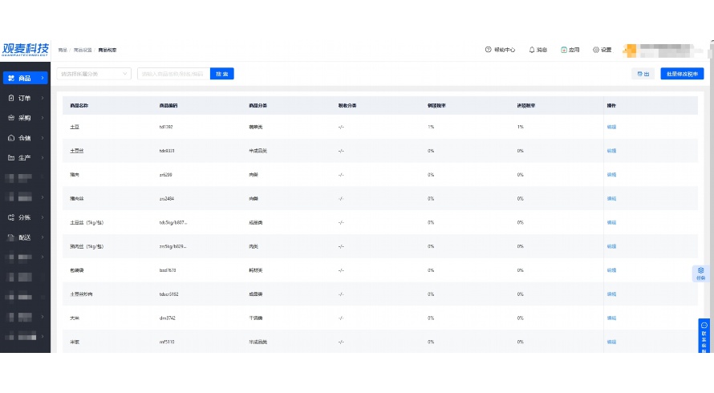The height and width of the screenshot is (393, 714).
Task: Click the blue 搜索 search button
Action: click(x=222, y=74)
